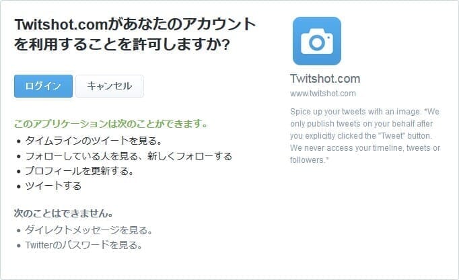Click the bullet before ダイレクトメッセージを見る

tap(19, 230)
